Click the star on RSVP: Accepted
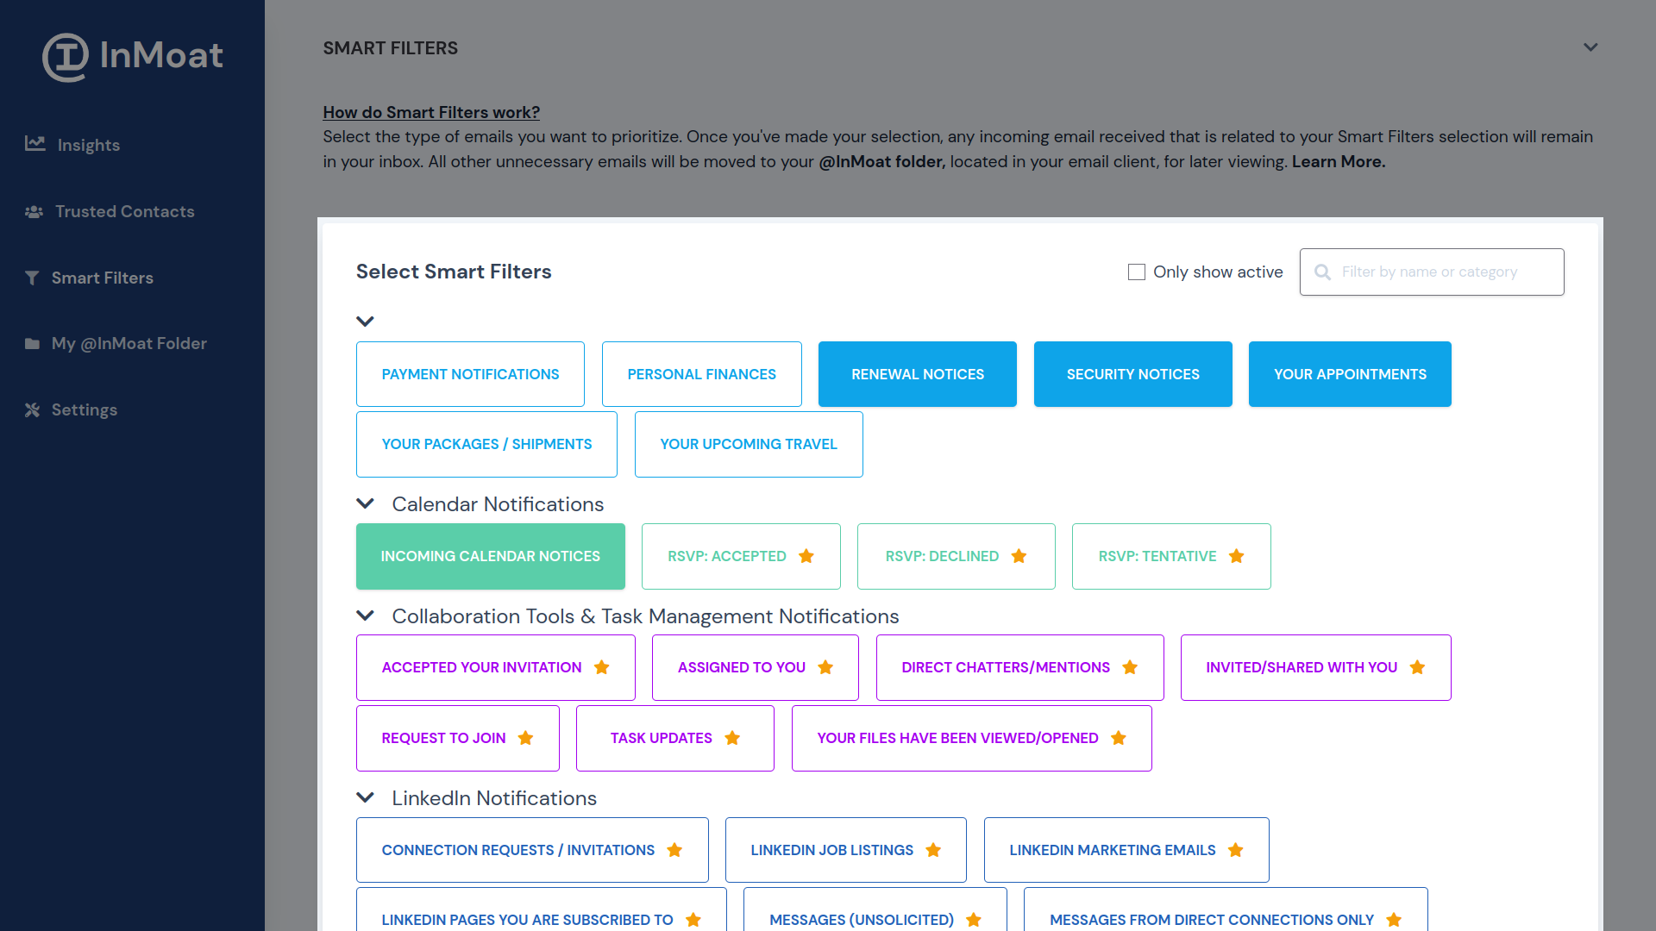Screen dimensions: 1656x931 tap(806, 556)
